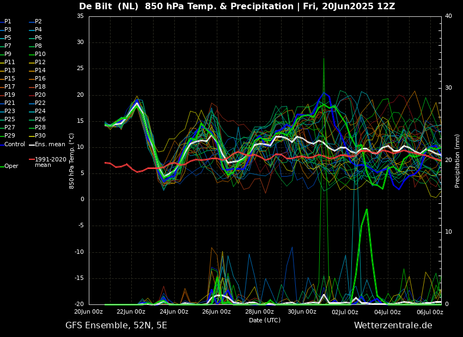Click the '22Jun 00z' date tick
463x337 pixels.
point(131,312)
